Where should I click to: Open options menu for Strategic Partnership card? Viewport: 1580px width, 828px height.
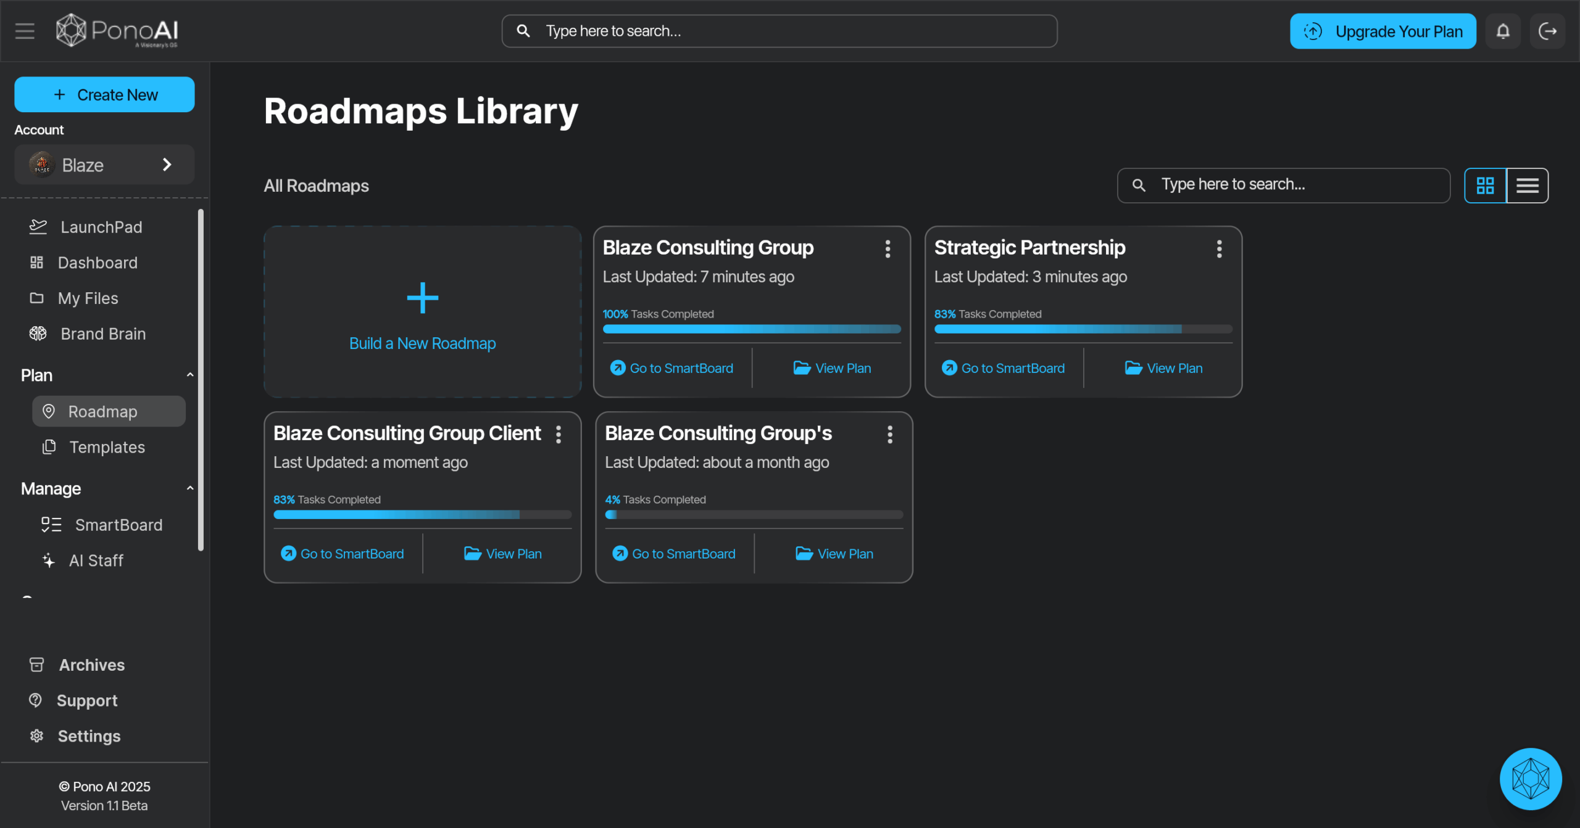pos(1219,249)
